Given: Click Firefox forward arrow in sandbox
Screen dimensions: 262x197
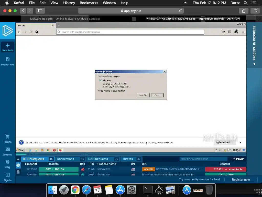Looking at the screenshot, I should coord(25,32).
